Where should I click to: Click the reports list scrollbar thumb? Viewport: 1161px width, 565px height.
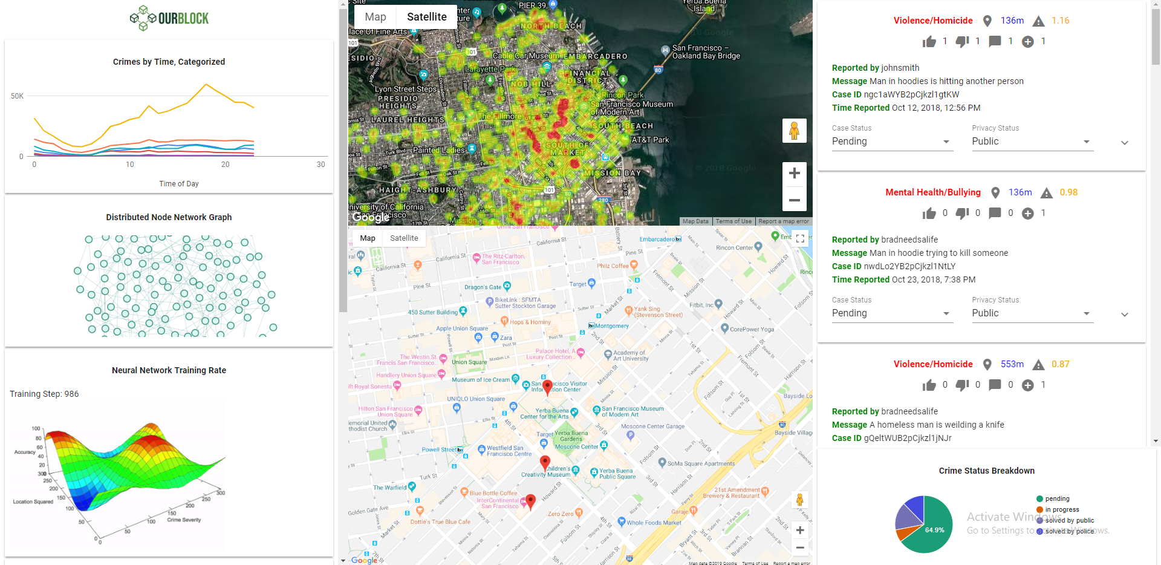[x=1156, y=36]
